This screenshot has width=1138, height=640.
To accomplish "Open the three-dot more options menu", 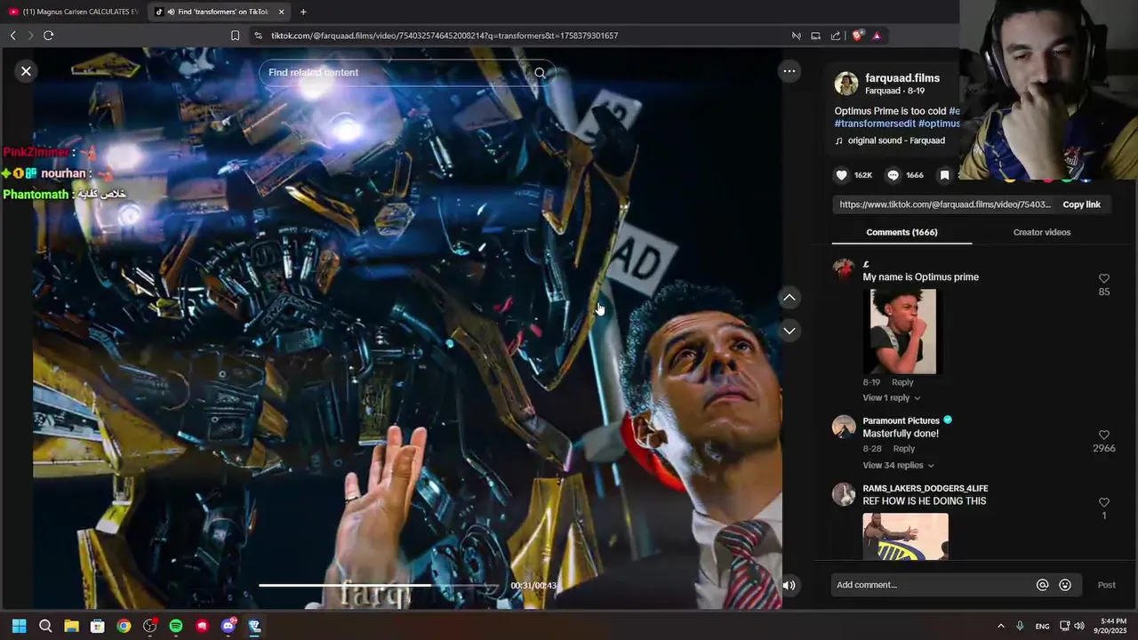I will [789, 71].
